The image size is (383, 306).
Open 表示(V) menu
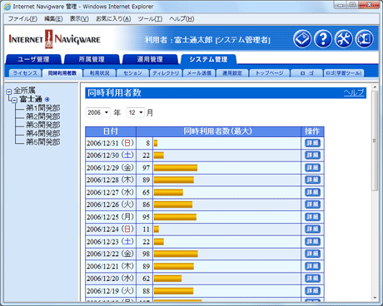pos(79,19)
